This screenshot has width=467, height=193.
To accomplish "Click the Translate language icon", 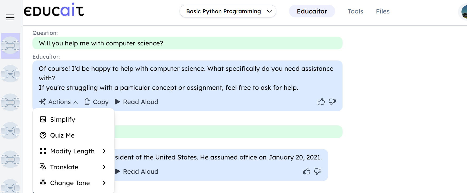I will 43,167.
